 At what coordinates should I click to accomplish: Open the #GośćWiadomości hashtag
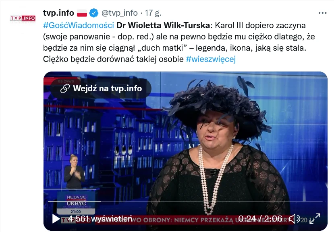pyautogui.click(x=79, y=25)
